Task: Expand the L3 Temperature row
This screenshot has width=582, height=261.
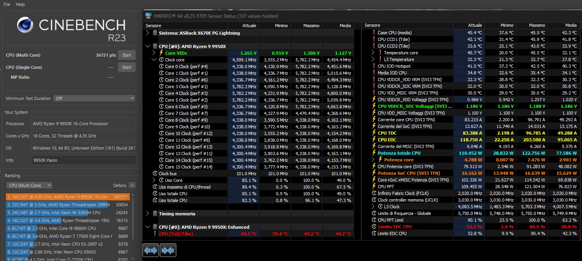Action: 373,59
